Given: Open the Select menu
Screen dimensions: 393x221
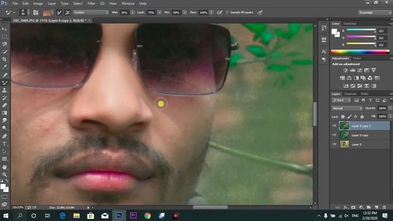Looking at the screenshot, I should [x=78, y=4].
